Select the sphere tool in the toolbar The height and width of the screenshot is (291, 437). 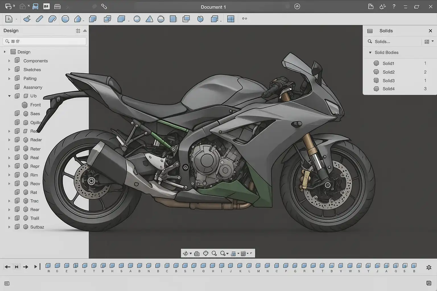click(137, 19)
